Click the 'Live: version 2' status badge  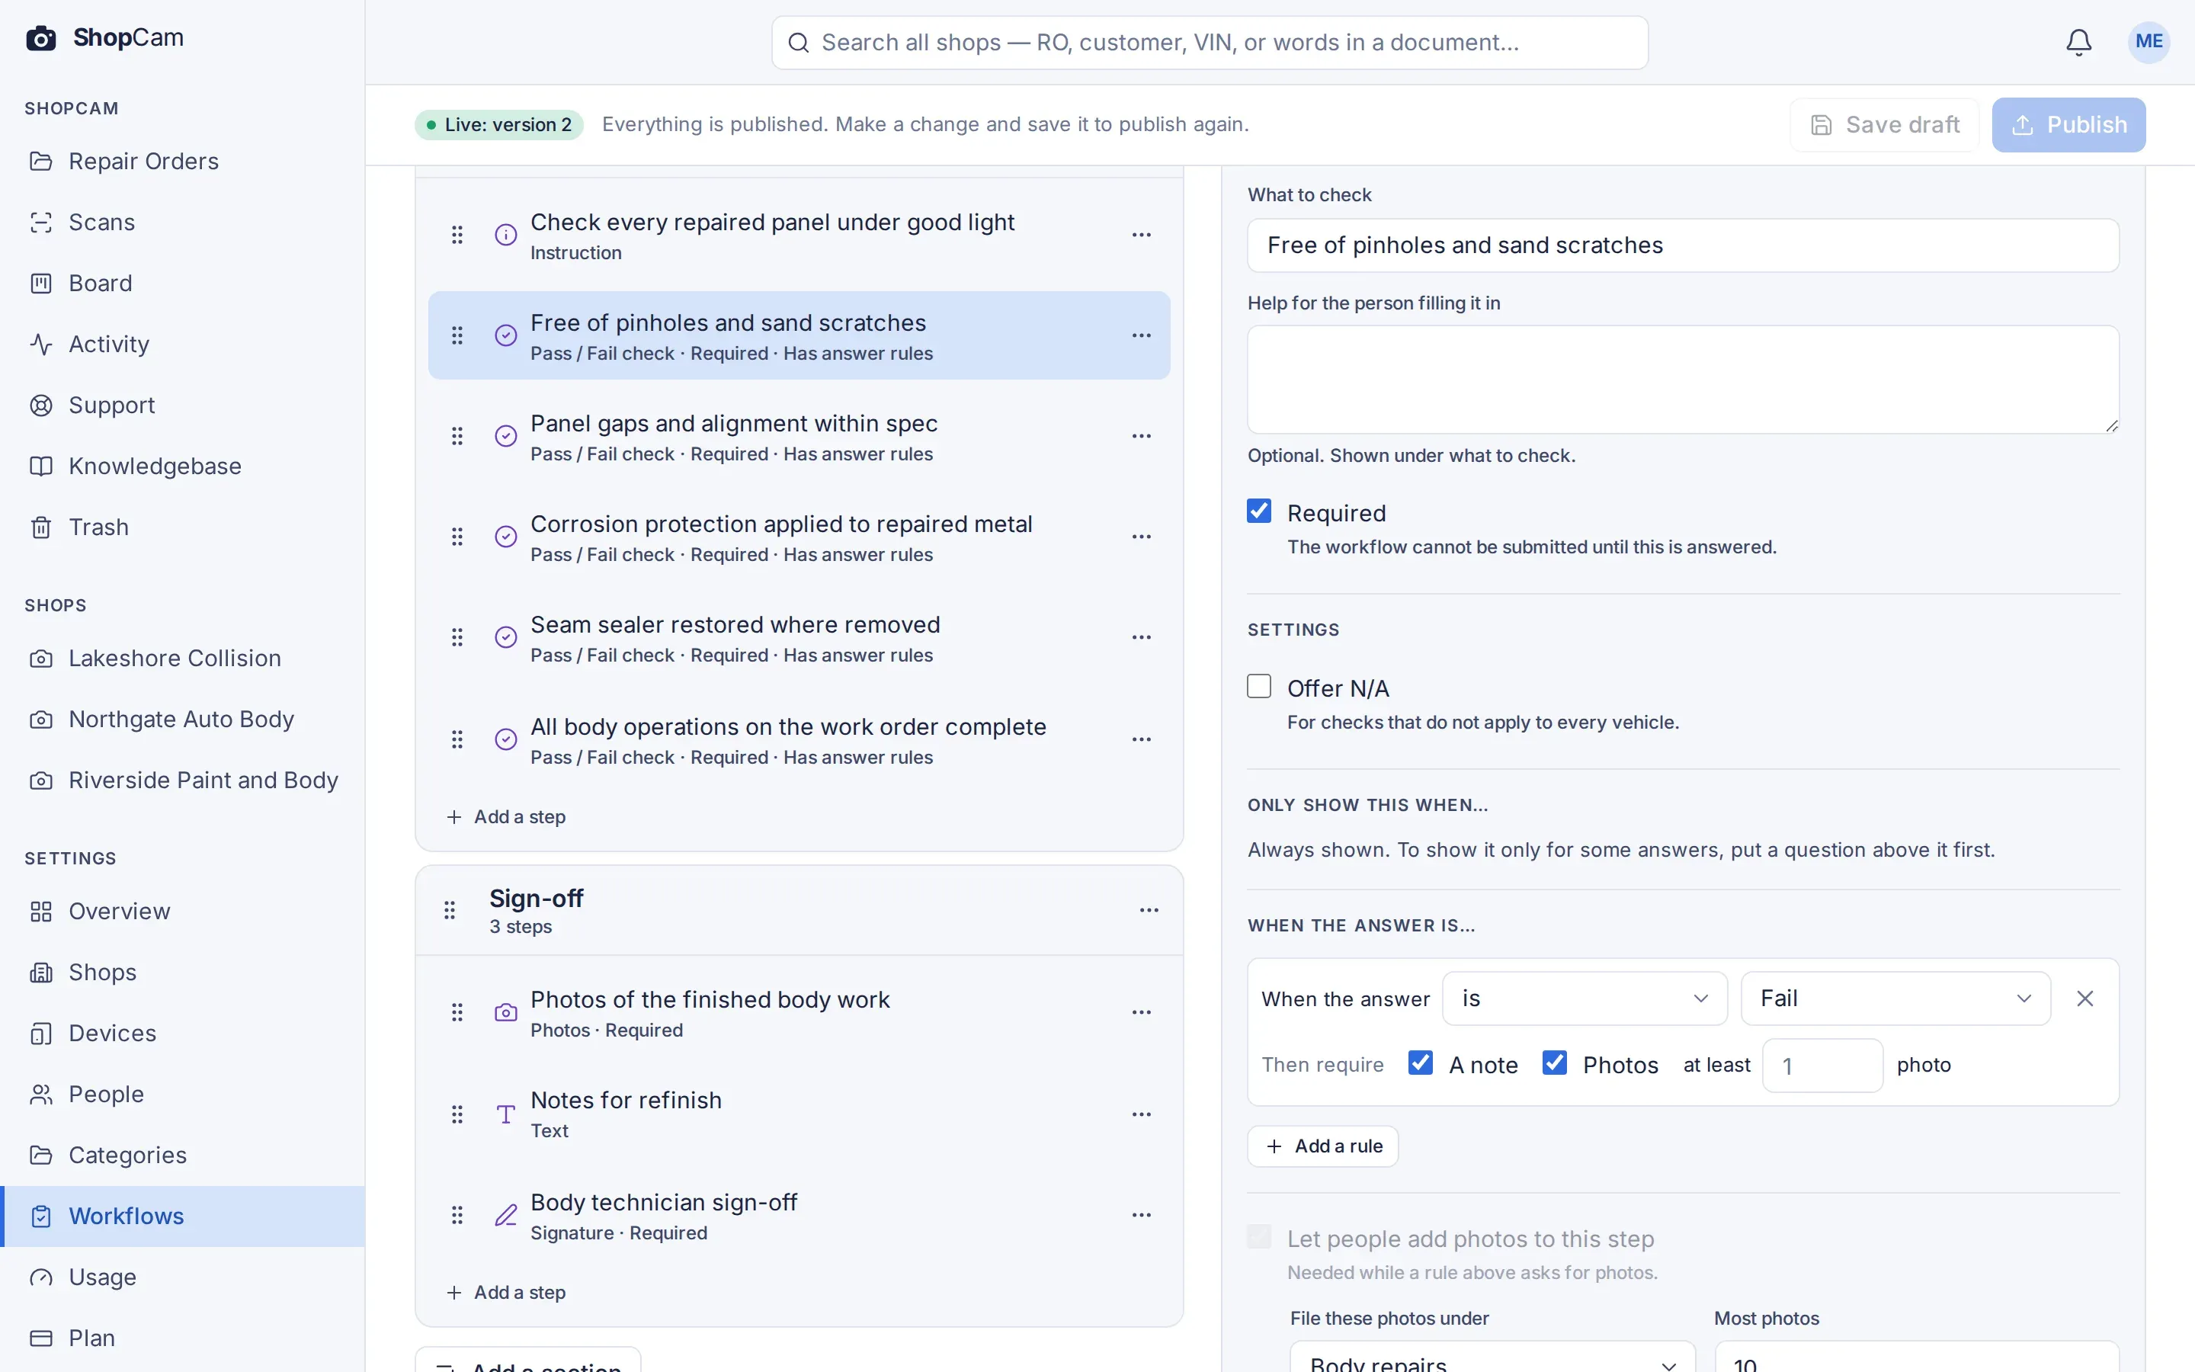[499, 125]
